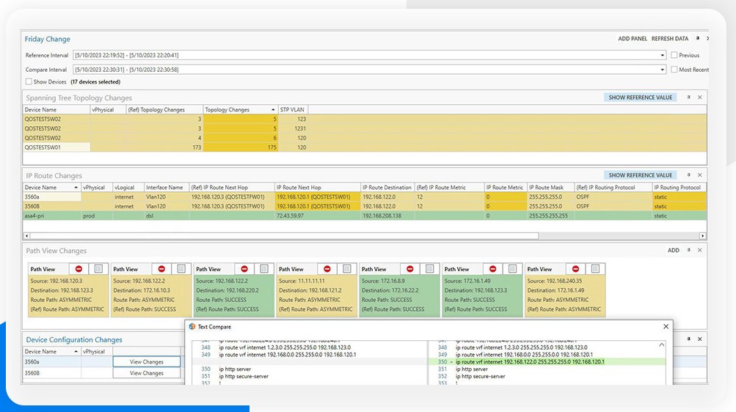This screenshot has width=736, height=412.
Task: Show reference value in IP Route Changes
Action: (641, 175)
